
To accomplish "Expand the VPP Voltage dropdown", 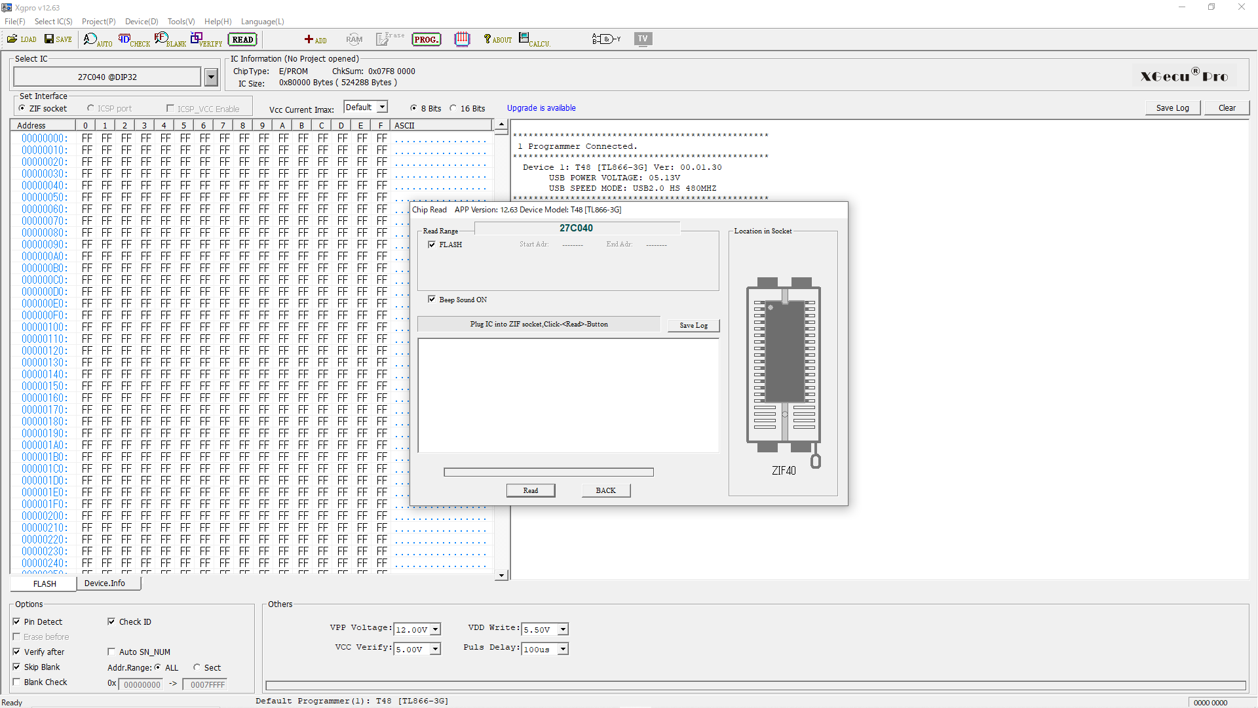I will 435,629.
